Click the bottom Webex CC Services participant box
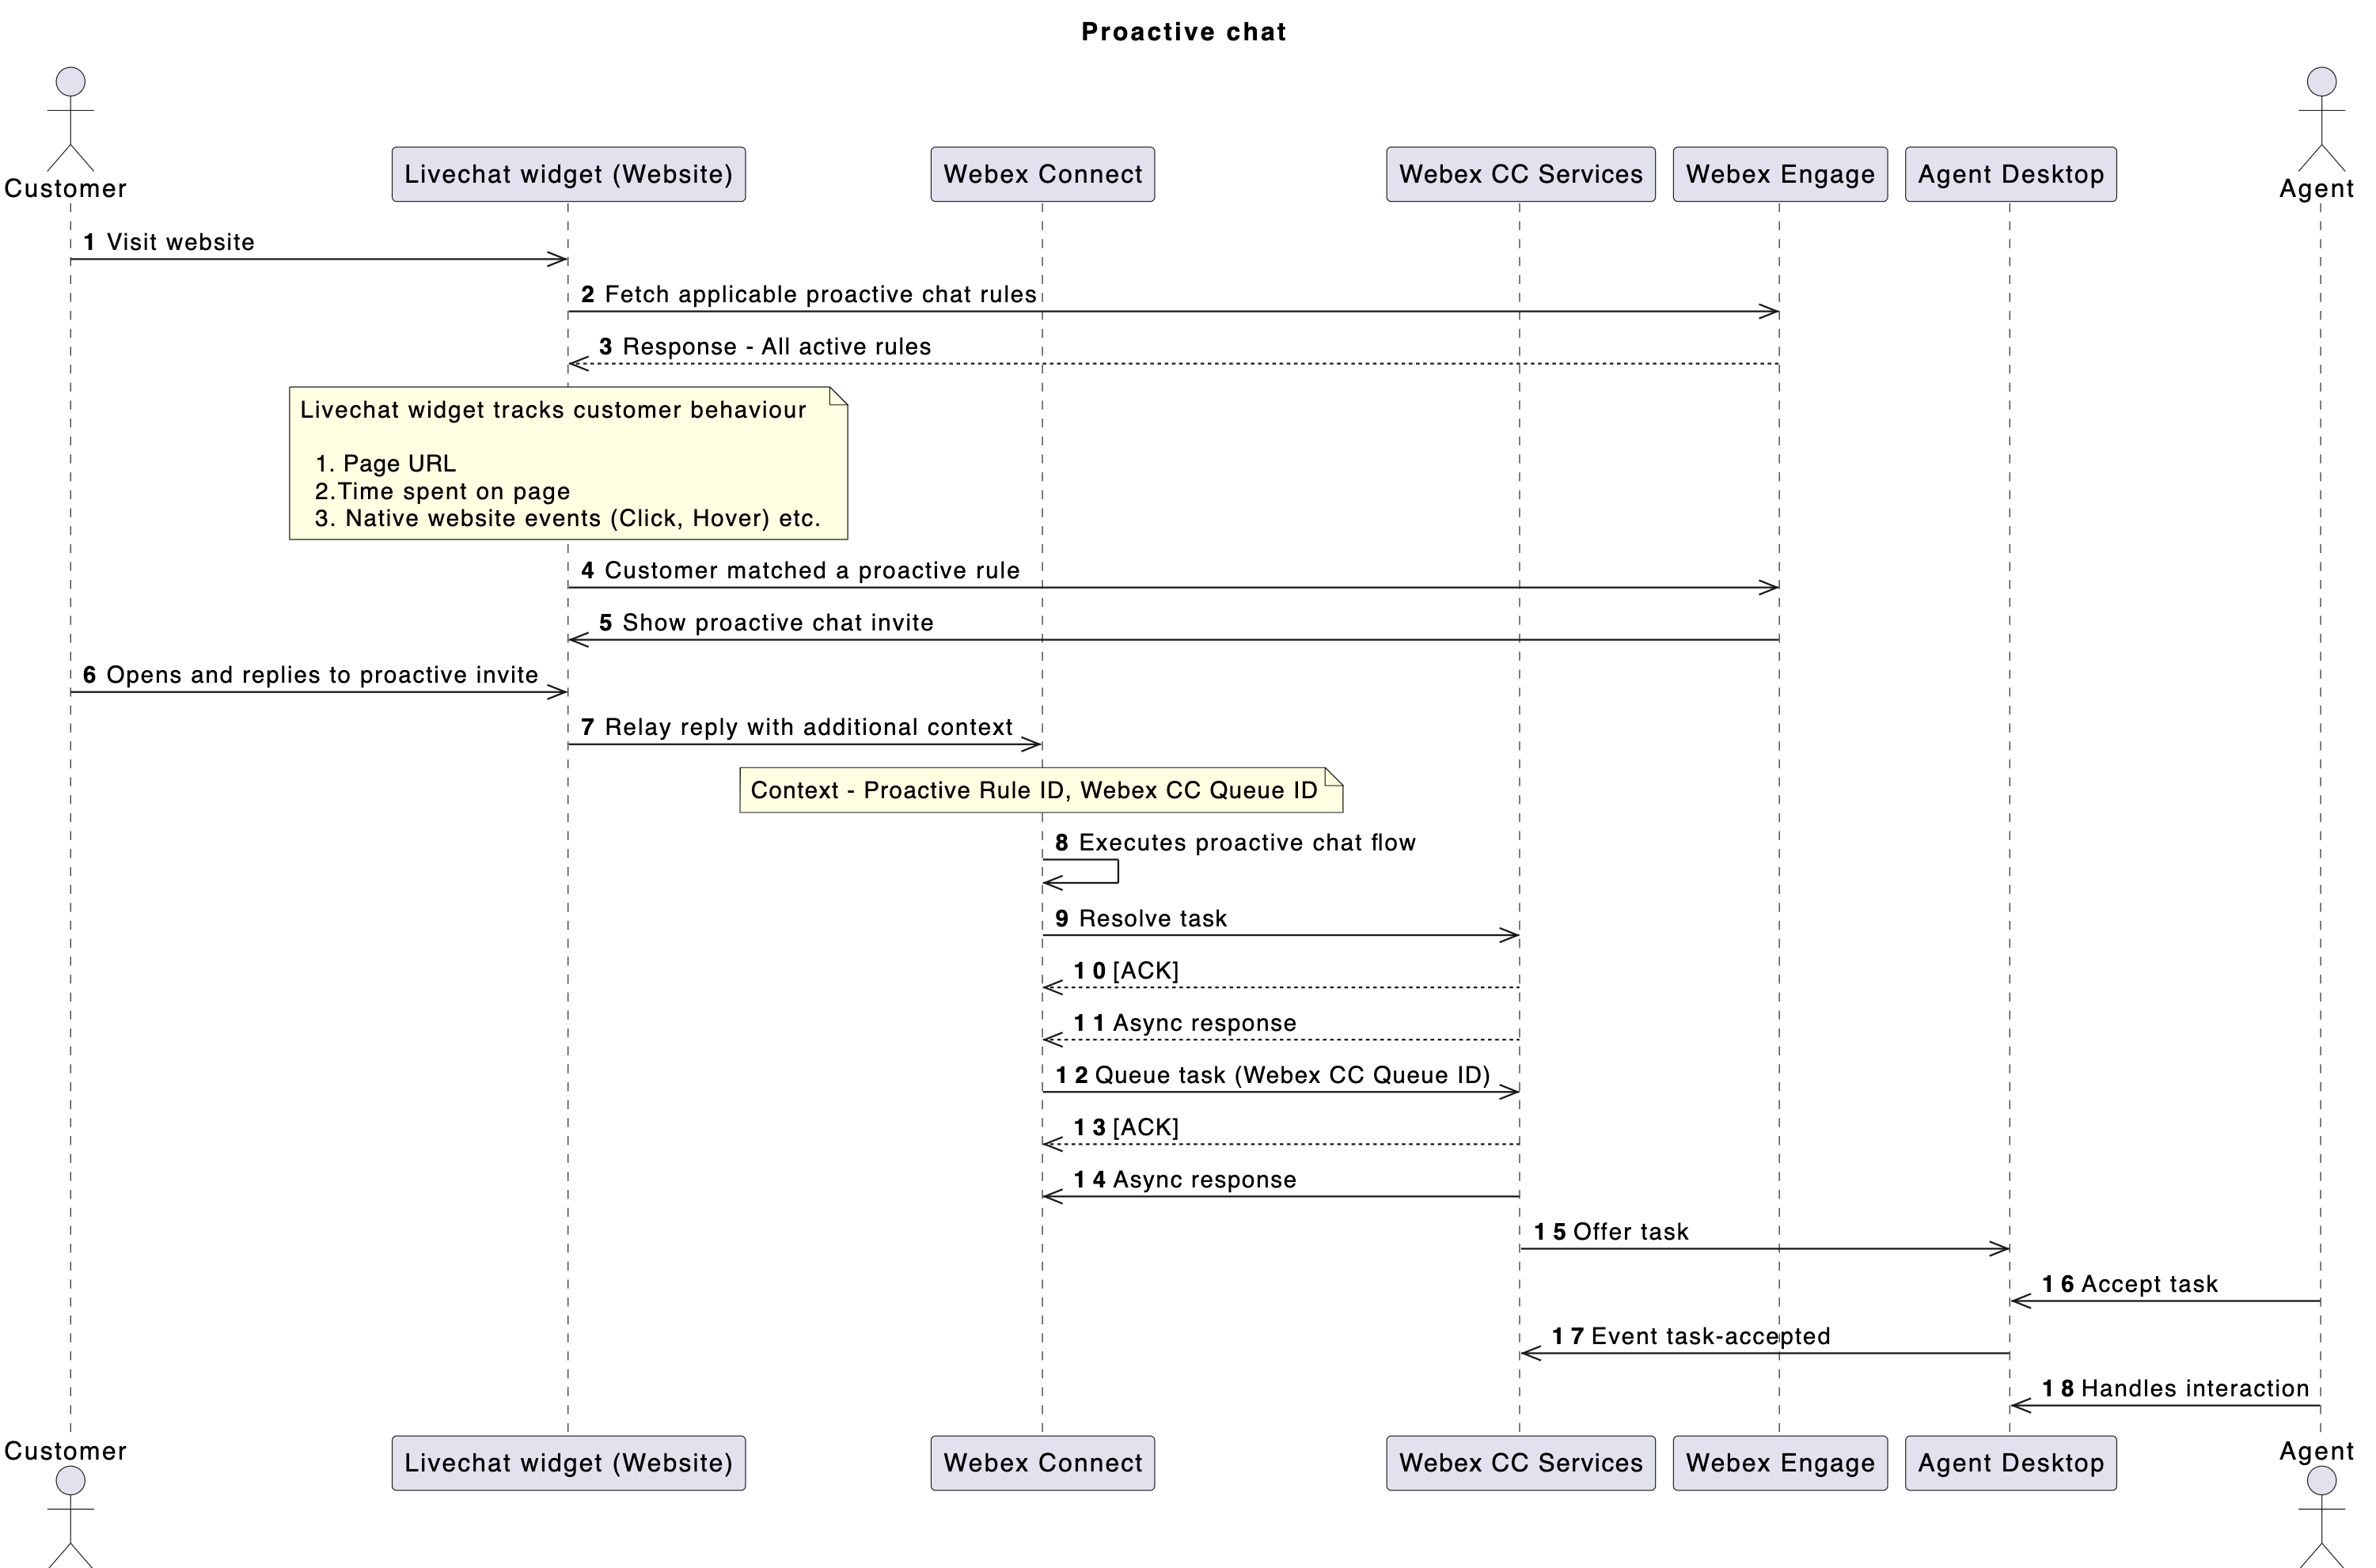This screenshot has height=1568, width=2376. [1520, 1463]
